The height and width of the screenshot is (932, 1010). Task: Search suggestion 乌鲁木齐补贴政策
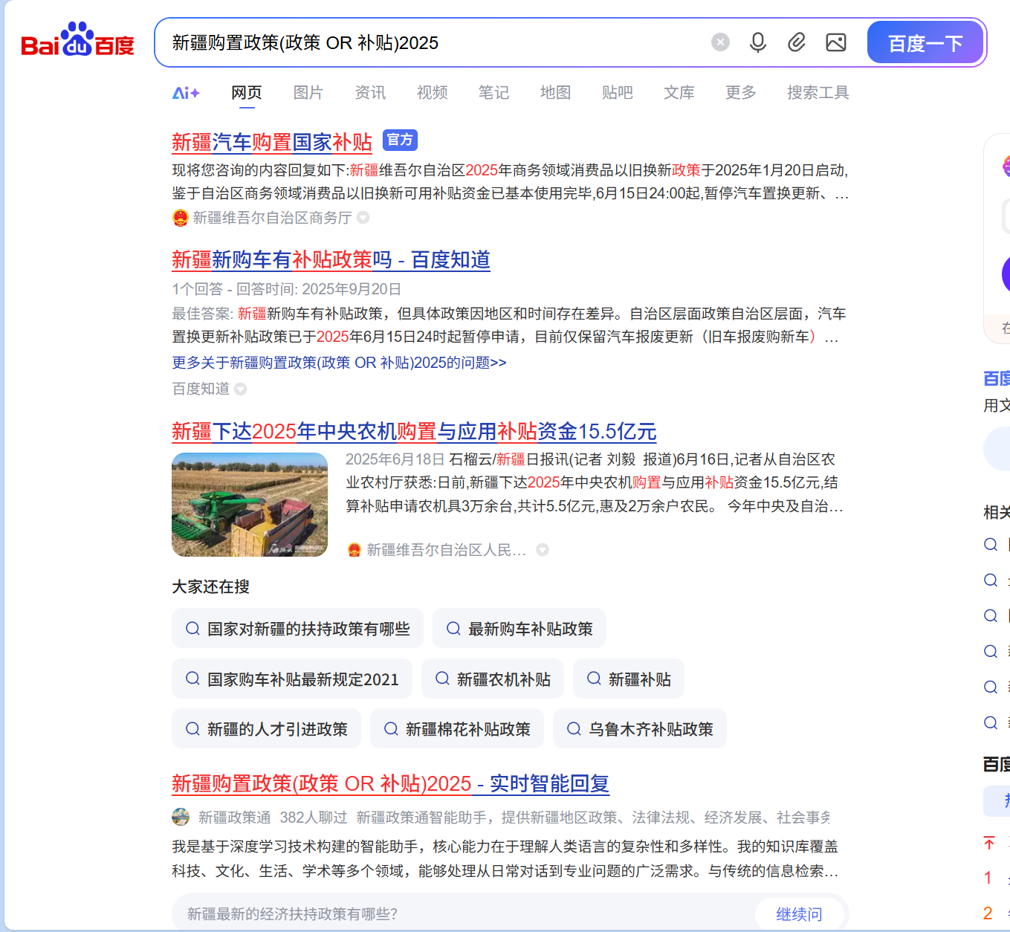pyautogui.click(x=640, y=729)
